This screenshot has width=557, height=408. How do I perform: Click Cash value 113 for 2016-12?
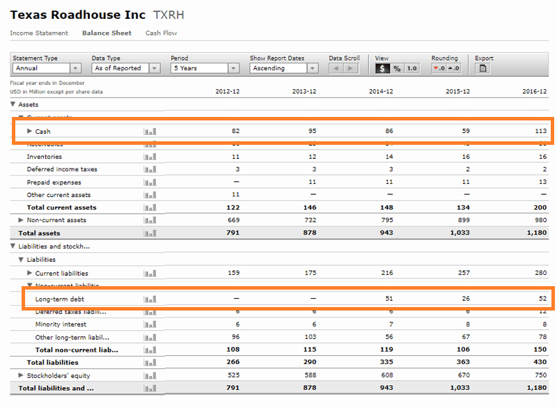pos(541,131)
